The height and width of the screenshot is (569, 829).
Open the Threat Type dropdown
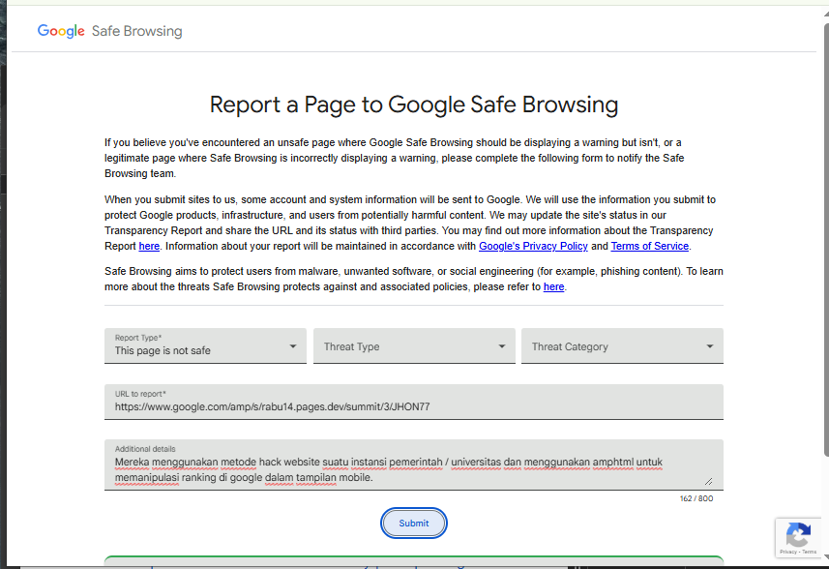[x=414, y=345]
